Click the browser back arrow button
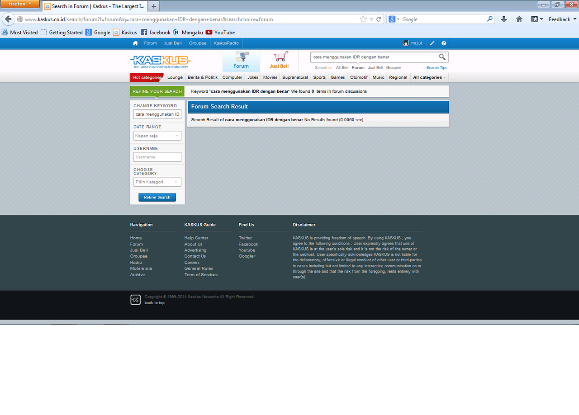 point(8,19)
